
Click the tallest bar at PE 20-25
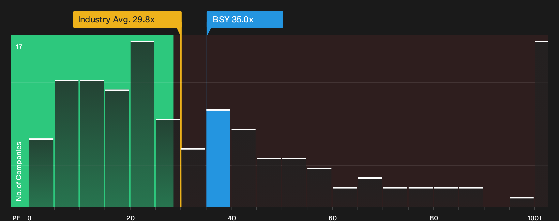click(142, 124)
